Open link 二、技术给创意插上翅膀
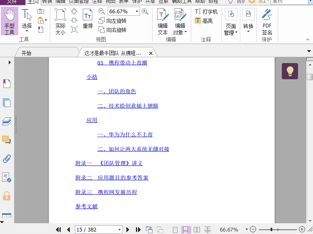Viewport: 313px width, 234px height. point(128,106)
